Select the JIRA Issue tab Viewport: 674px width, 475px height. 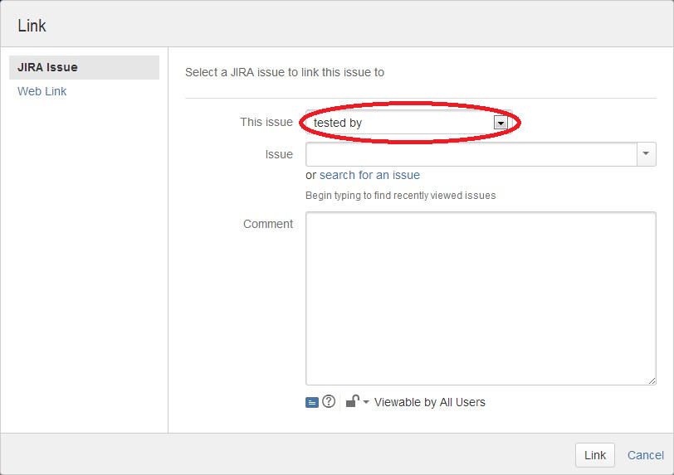pyautogui.click(x=85, y=67)
